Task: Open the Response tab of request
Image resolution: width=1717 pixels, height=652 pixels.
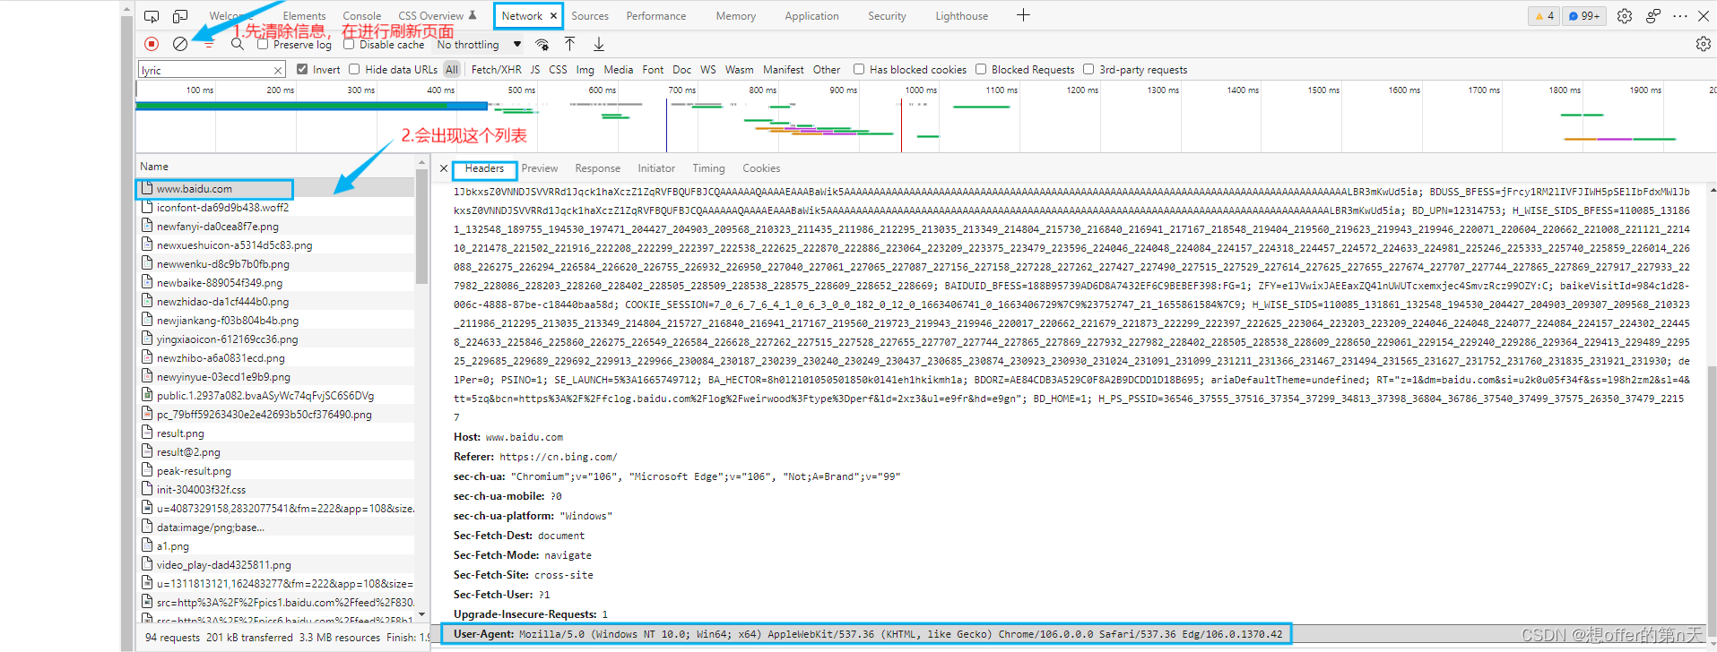Action: 598,168
